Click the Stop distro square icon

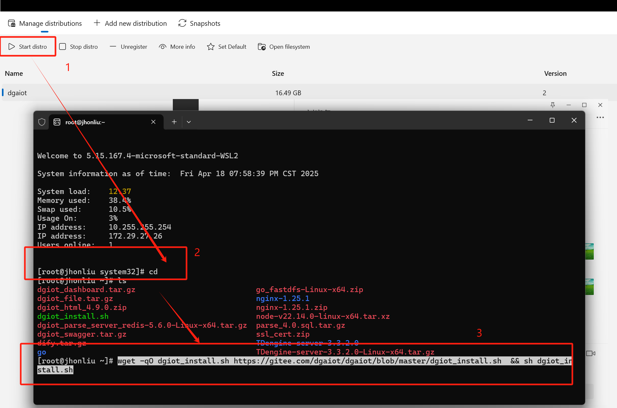click(x=63, y=47)
